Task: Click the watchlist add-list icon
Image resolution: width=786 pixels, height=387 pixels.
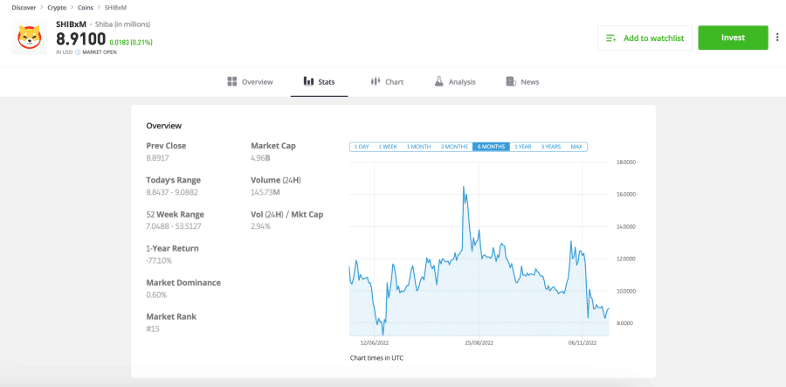Action: point(611,38)
